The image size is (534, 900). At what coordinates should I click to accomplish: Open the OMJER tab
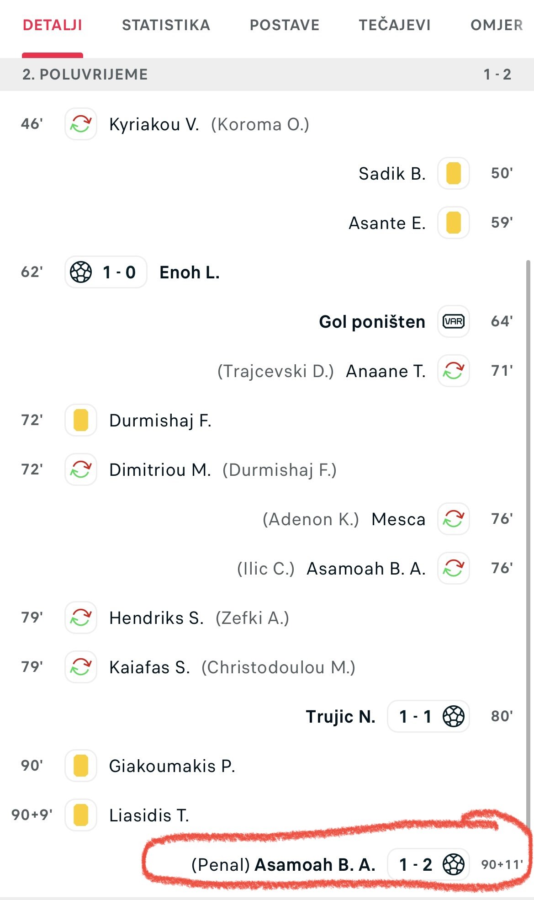click(x=497, y=25)
